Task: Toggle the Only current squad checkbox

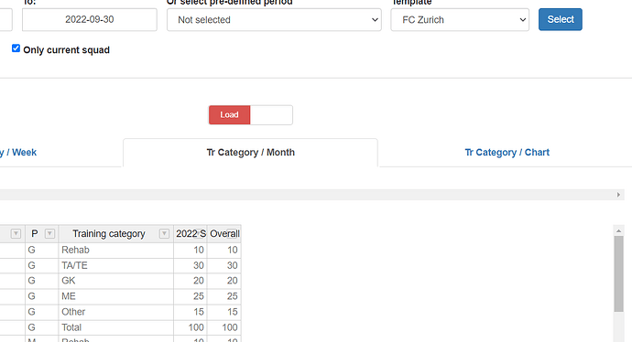Action: 16,48
